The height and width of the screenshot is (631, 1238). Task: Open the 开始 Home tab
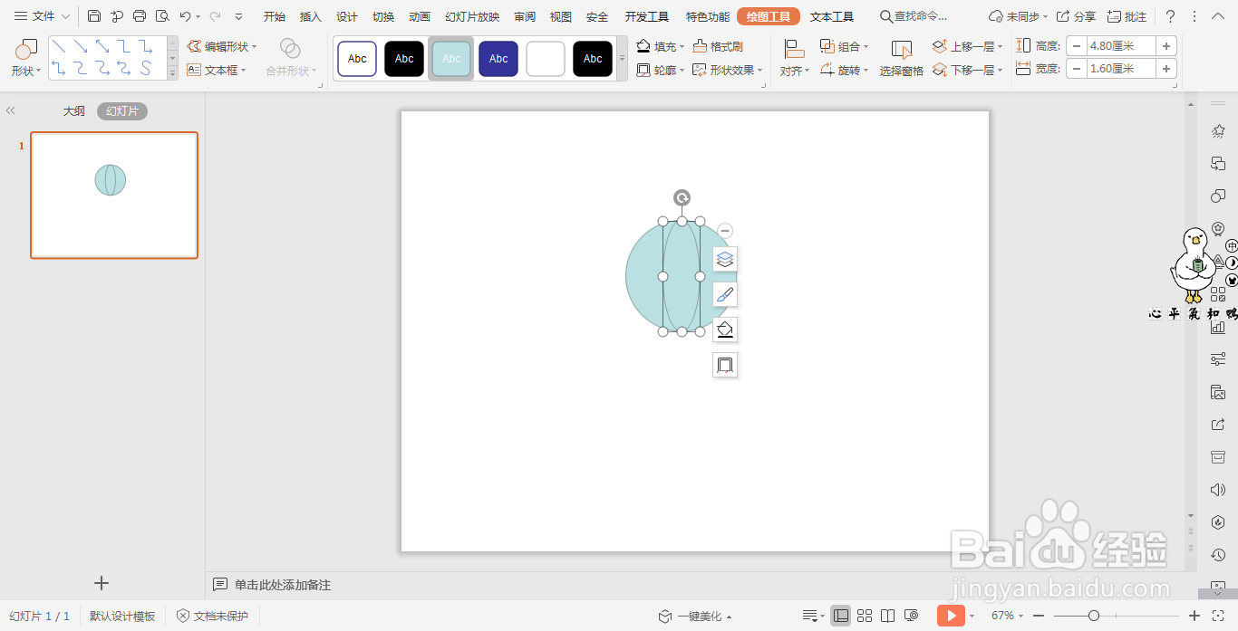[275, 16]
